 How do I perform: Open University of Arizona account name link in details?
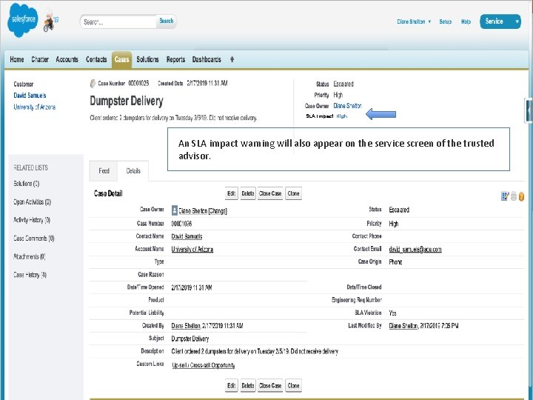(x=192, y=250)
